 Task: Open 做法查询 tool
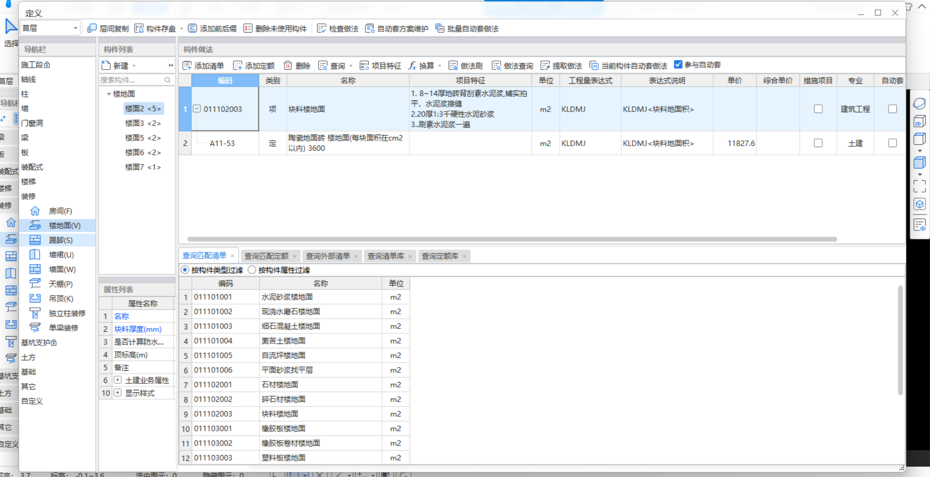tap(512, 65)
